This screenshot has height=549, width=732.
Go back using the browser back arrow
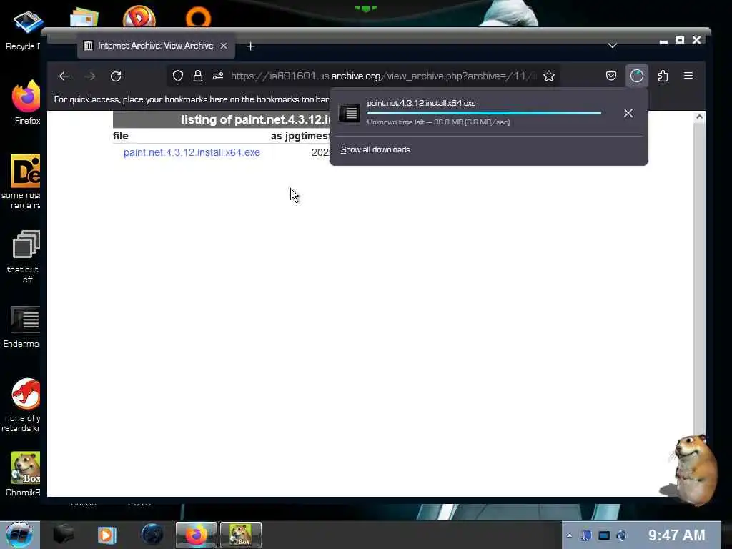tap(64, 76)
